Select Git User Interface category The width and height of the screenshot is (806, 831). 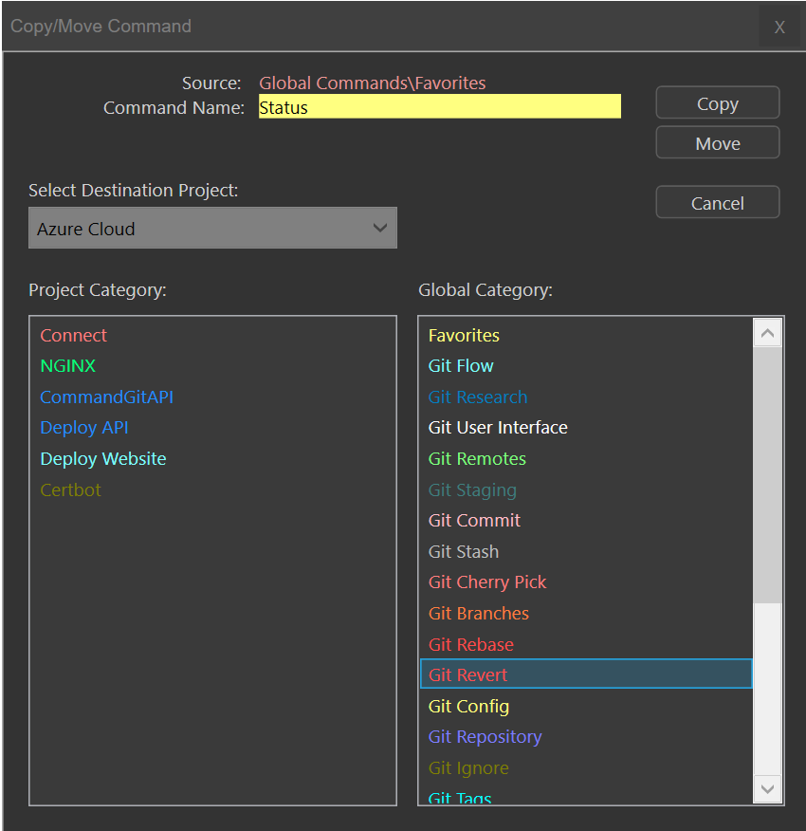point(498,428)
